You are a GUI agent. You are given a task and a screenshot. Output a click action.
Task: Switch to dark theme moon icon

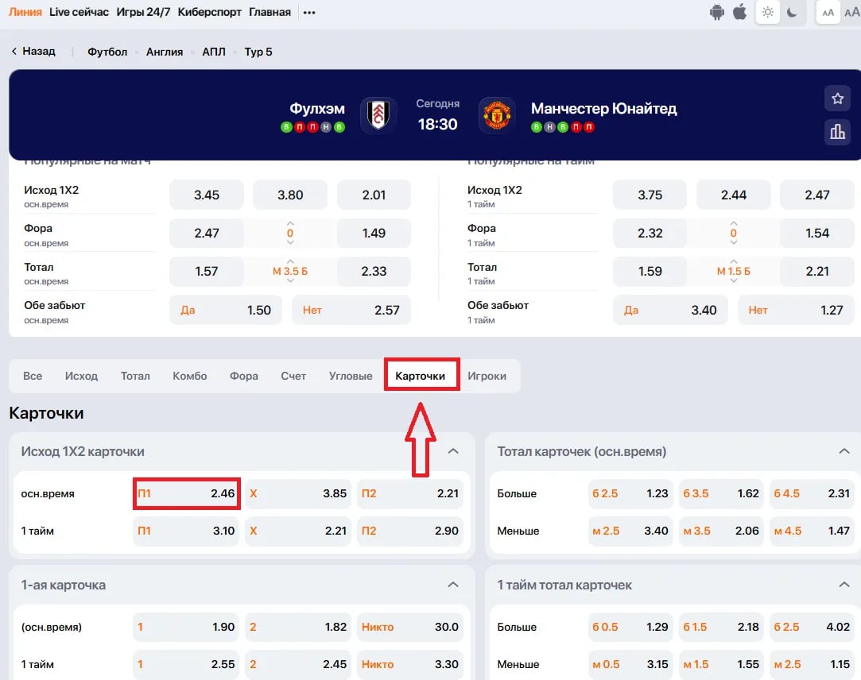[x=792, y=12]
